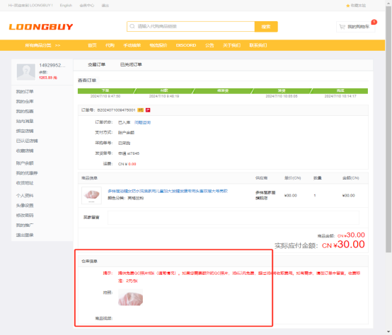Open the shopping cart icon

342,26
